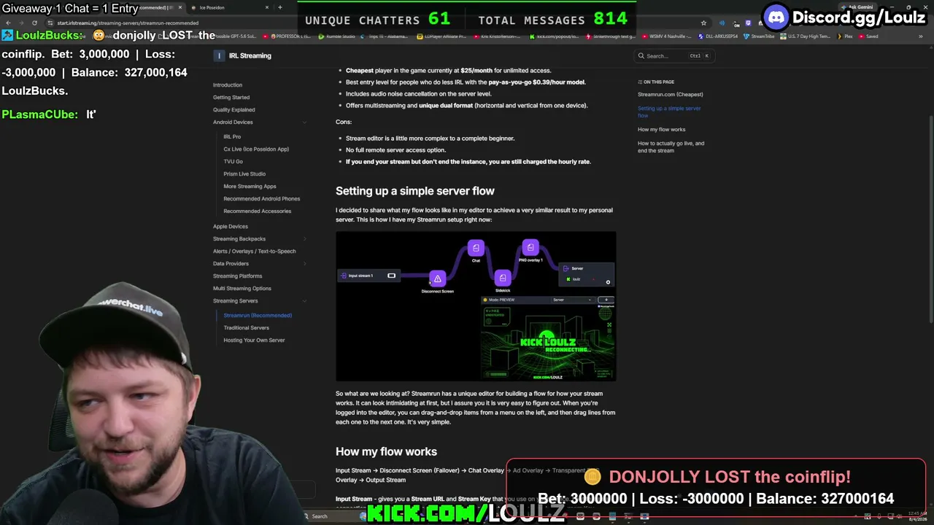Open the Saved bookmarks folder

point(869,36)
